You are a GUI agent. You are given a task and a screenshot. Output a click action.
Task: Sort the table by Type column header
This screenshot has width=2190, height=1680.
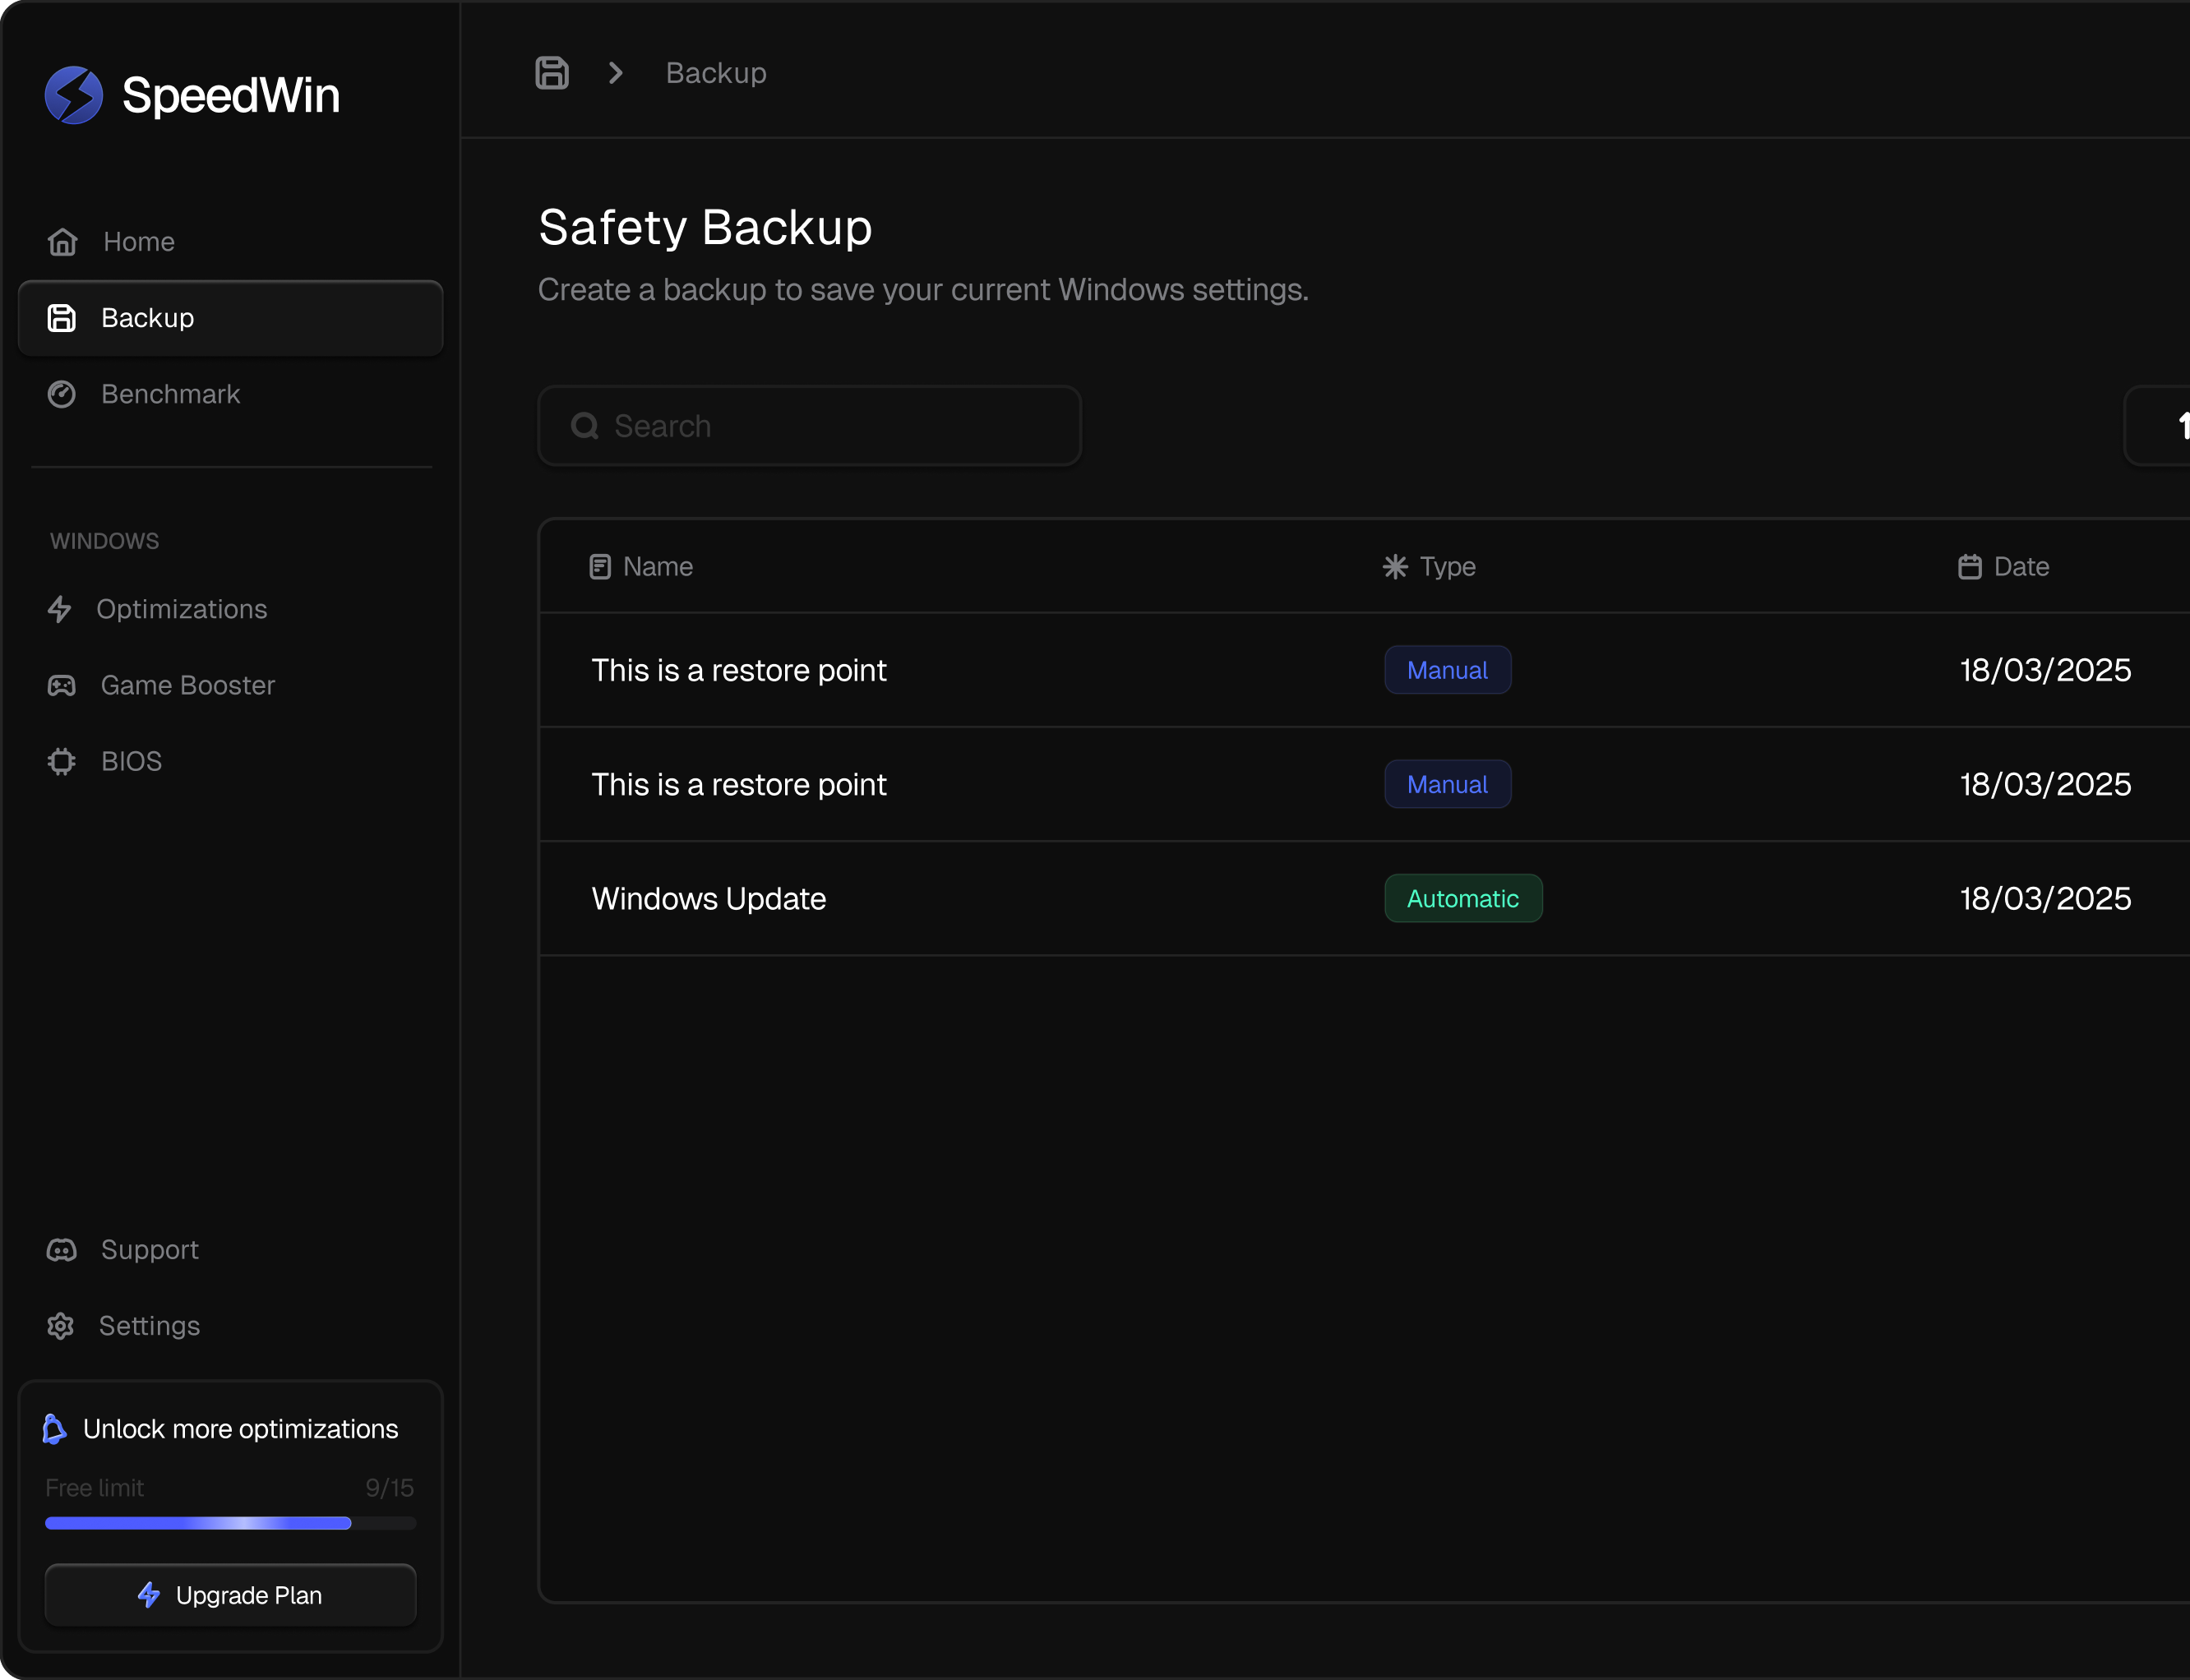[1446, 567]
